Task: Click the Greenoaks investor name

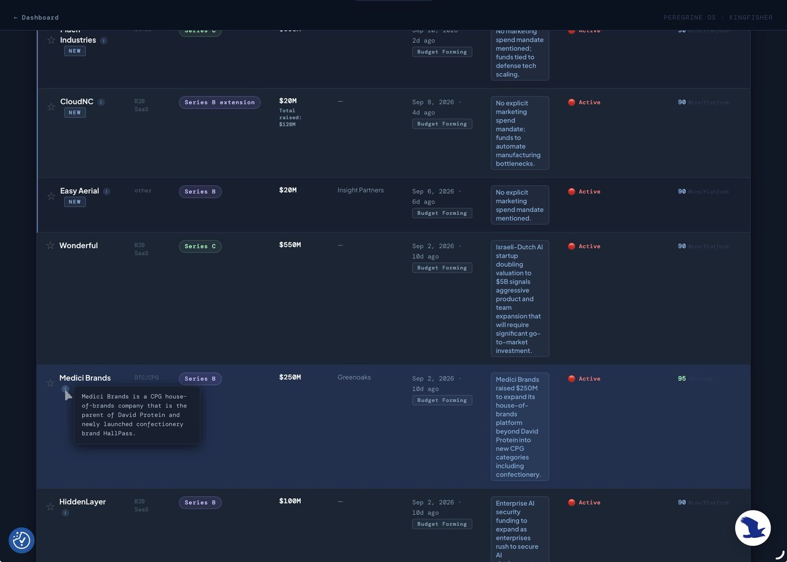Action: [354, 377]
